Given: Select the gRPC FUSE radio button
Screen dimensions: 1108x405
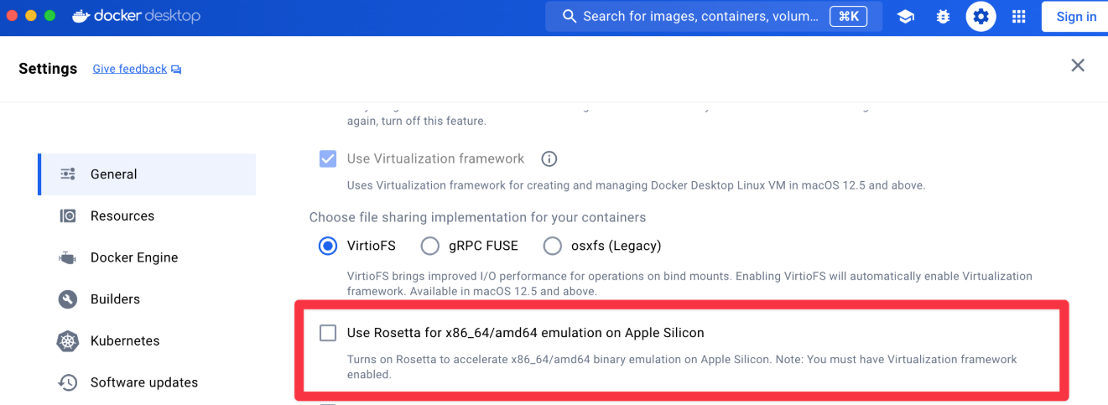Looking at the screenshot, I should click(x=430, y=246).
